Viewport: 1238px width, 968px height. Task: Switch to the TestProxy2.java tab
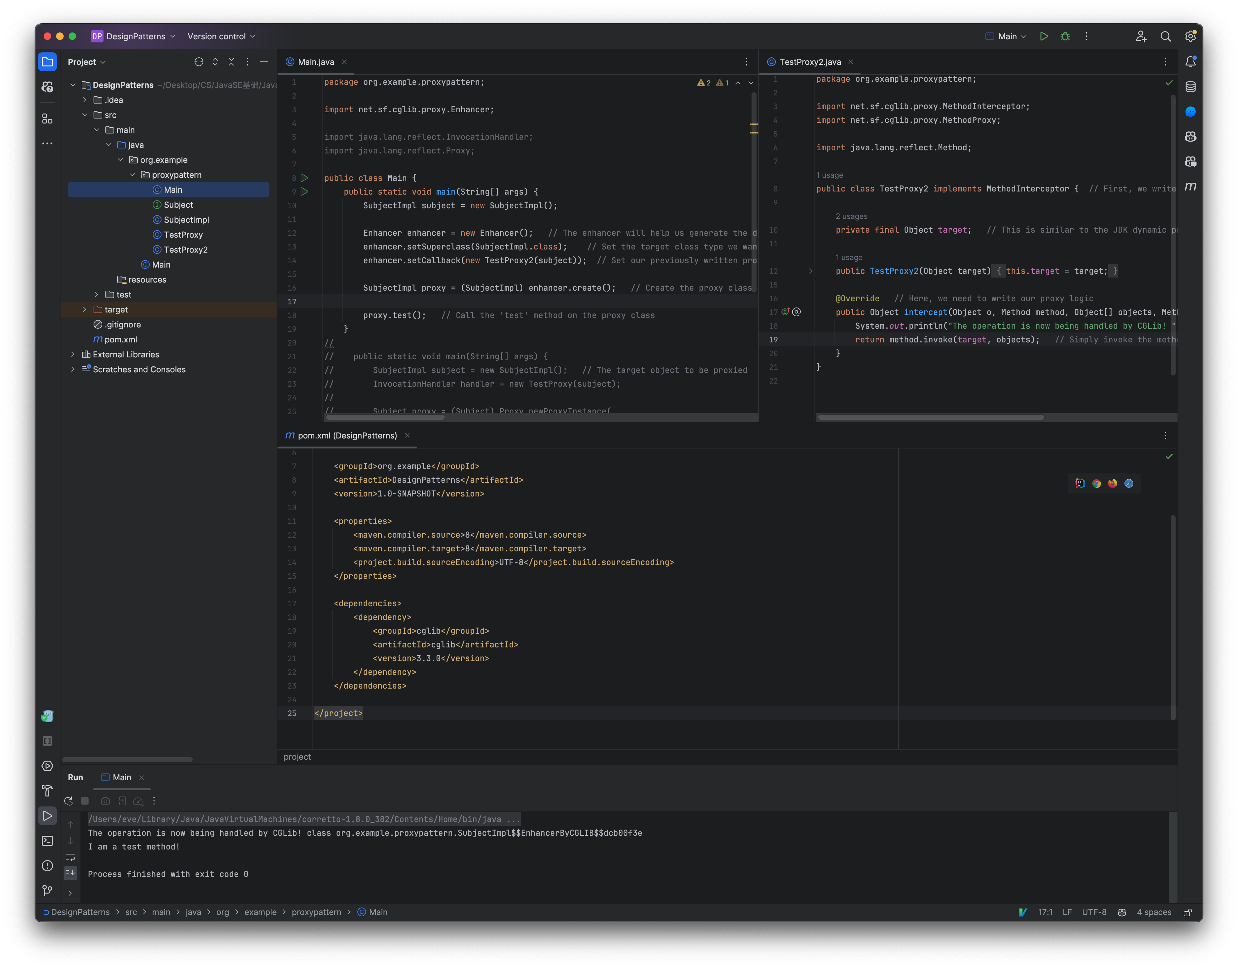pyautogui.click(x=810, y=62)
